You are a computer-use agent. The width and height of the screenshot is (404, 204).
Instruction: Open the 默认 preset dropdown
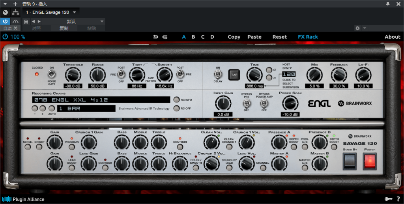point(73,22)
